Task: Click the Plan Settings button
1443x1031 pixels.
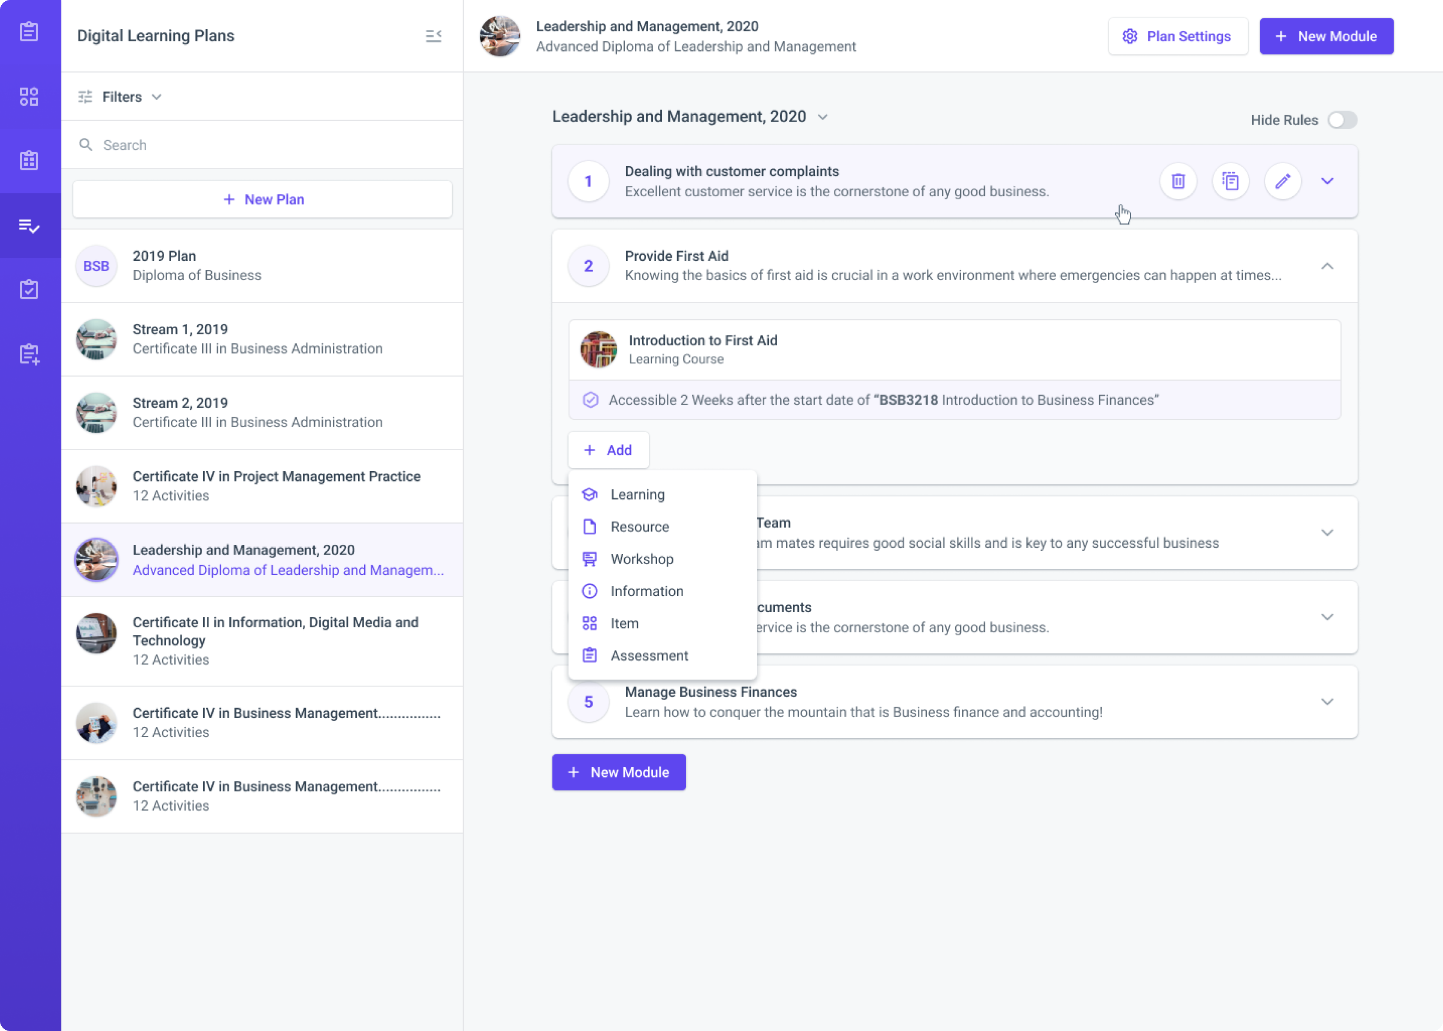Action: 1177,36
